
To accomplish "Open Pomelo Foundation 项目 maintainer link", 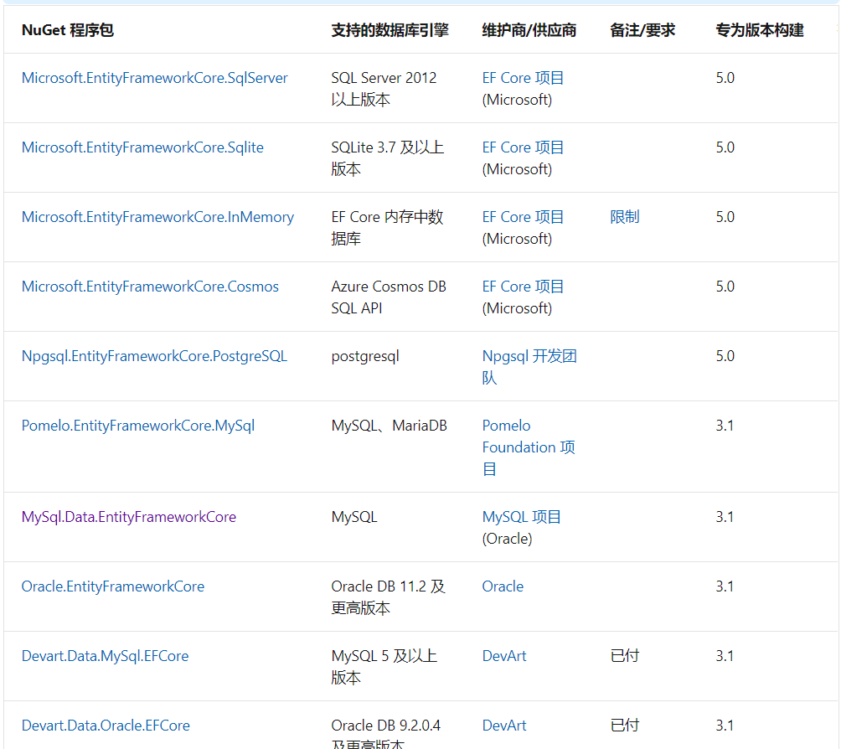I will [x=529, y=447].
